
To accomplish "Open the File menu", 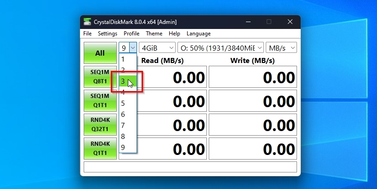I will pos(87,34).
